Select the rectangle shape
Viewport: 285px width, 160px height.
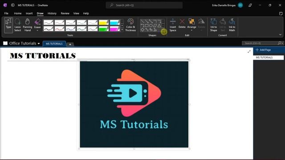click(x=147, y=26)
